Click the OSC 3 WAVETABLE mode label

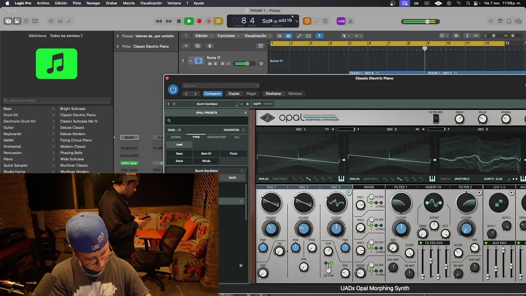click(462, 179)
